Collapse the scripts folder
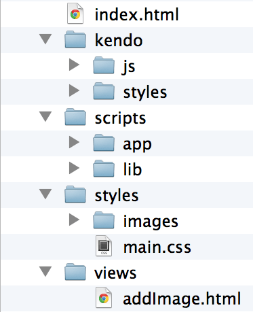The width and height of the screenshot is (253, 312). [x=45, y=116]
